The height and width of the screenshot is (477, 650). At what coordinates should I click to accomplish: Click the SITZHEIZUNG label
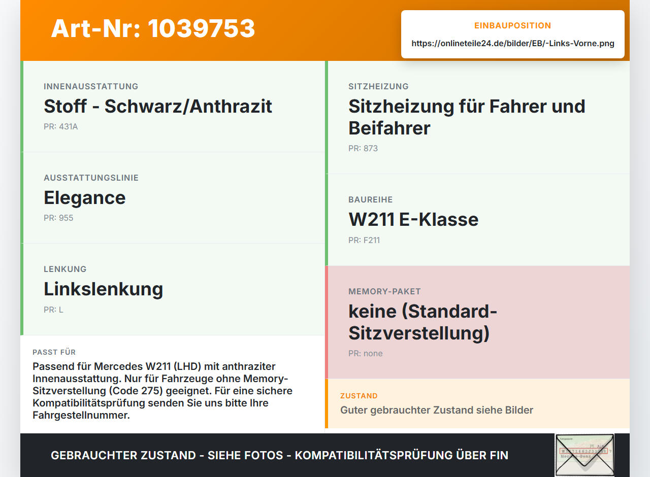point(378,86)
